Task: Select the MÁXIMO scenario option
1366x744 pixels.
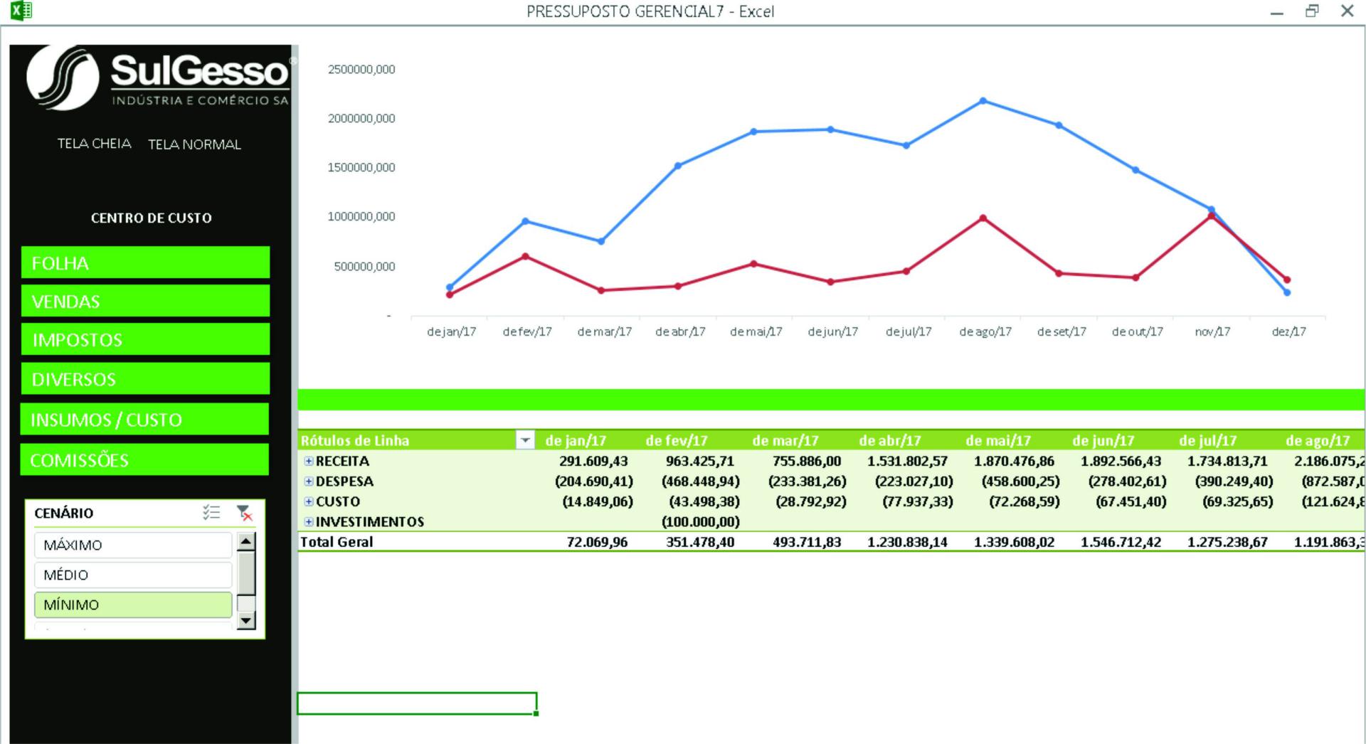Action: pyautogui.click(x=133, y=545)
